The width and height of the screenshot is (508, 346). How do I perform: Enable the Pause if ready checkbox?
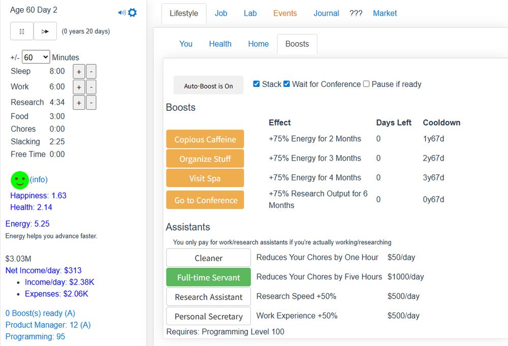click(x=366, y=84)
